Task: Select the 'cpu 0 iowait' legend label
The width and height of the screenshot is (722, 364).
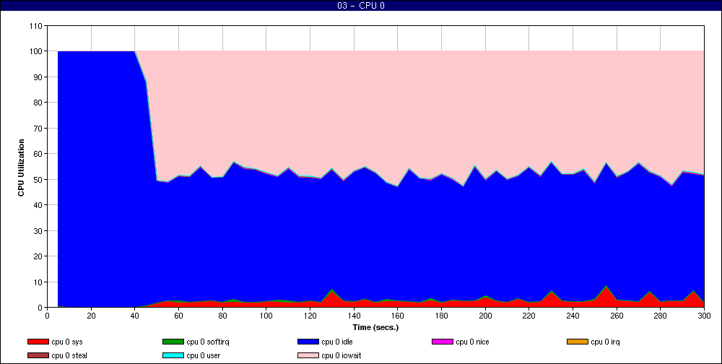Action: coord(342,355)
